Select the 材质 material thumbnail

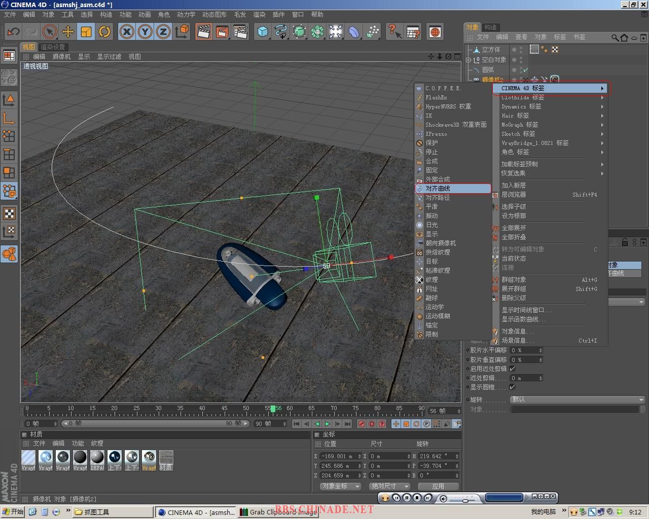pyautogui.click(x=166, y=460)
